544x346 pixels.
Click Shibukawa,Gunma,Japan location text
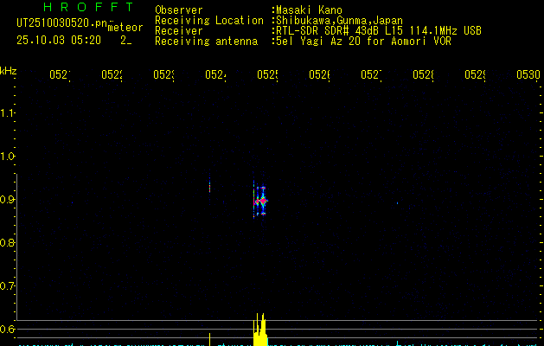[339, 21]
